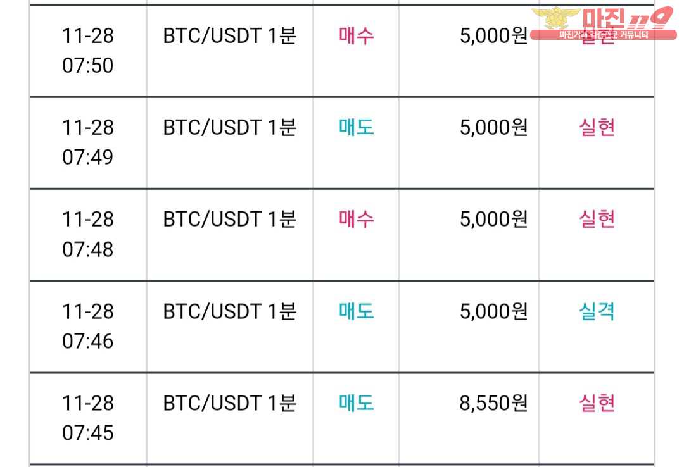Click the red 매수 label at 07:48

pyautogui.click(x=357, y=220)
